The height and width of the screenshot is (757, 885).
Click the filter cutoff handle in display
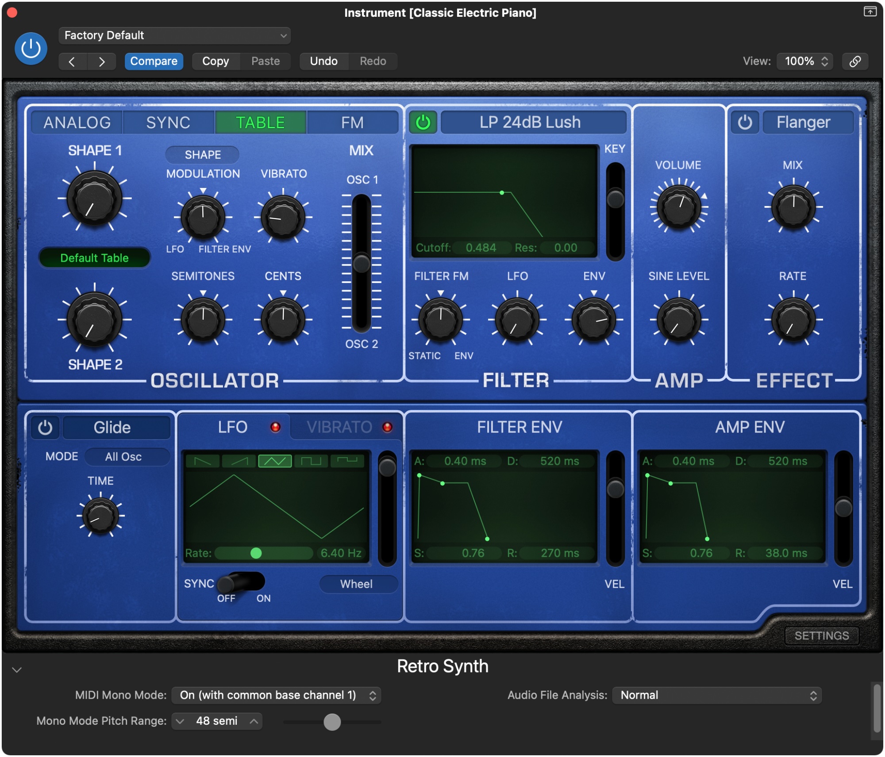[502, 193]
